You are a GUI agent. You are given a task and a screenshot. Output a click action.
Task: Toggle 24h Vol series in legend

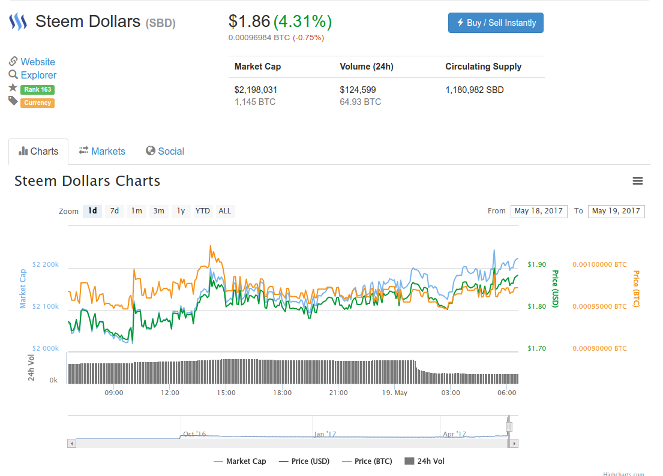tap(425, 461)
